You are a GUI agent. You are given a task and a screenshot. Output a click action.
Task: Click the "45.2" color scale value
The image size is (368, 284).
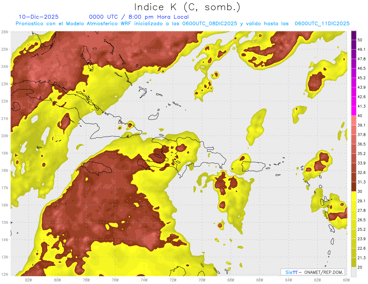(362, 78)
